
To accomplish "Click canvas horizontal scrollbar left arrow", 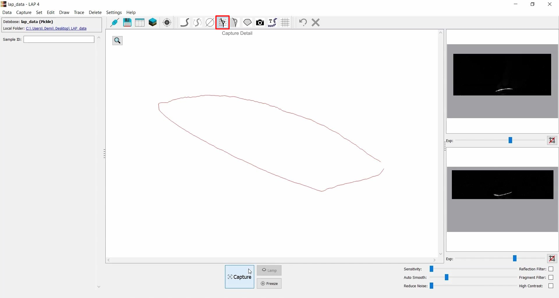I will point(109,260).
